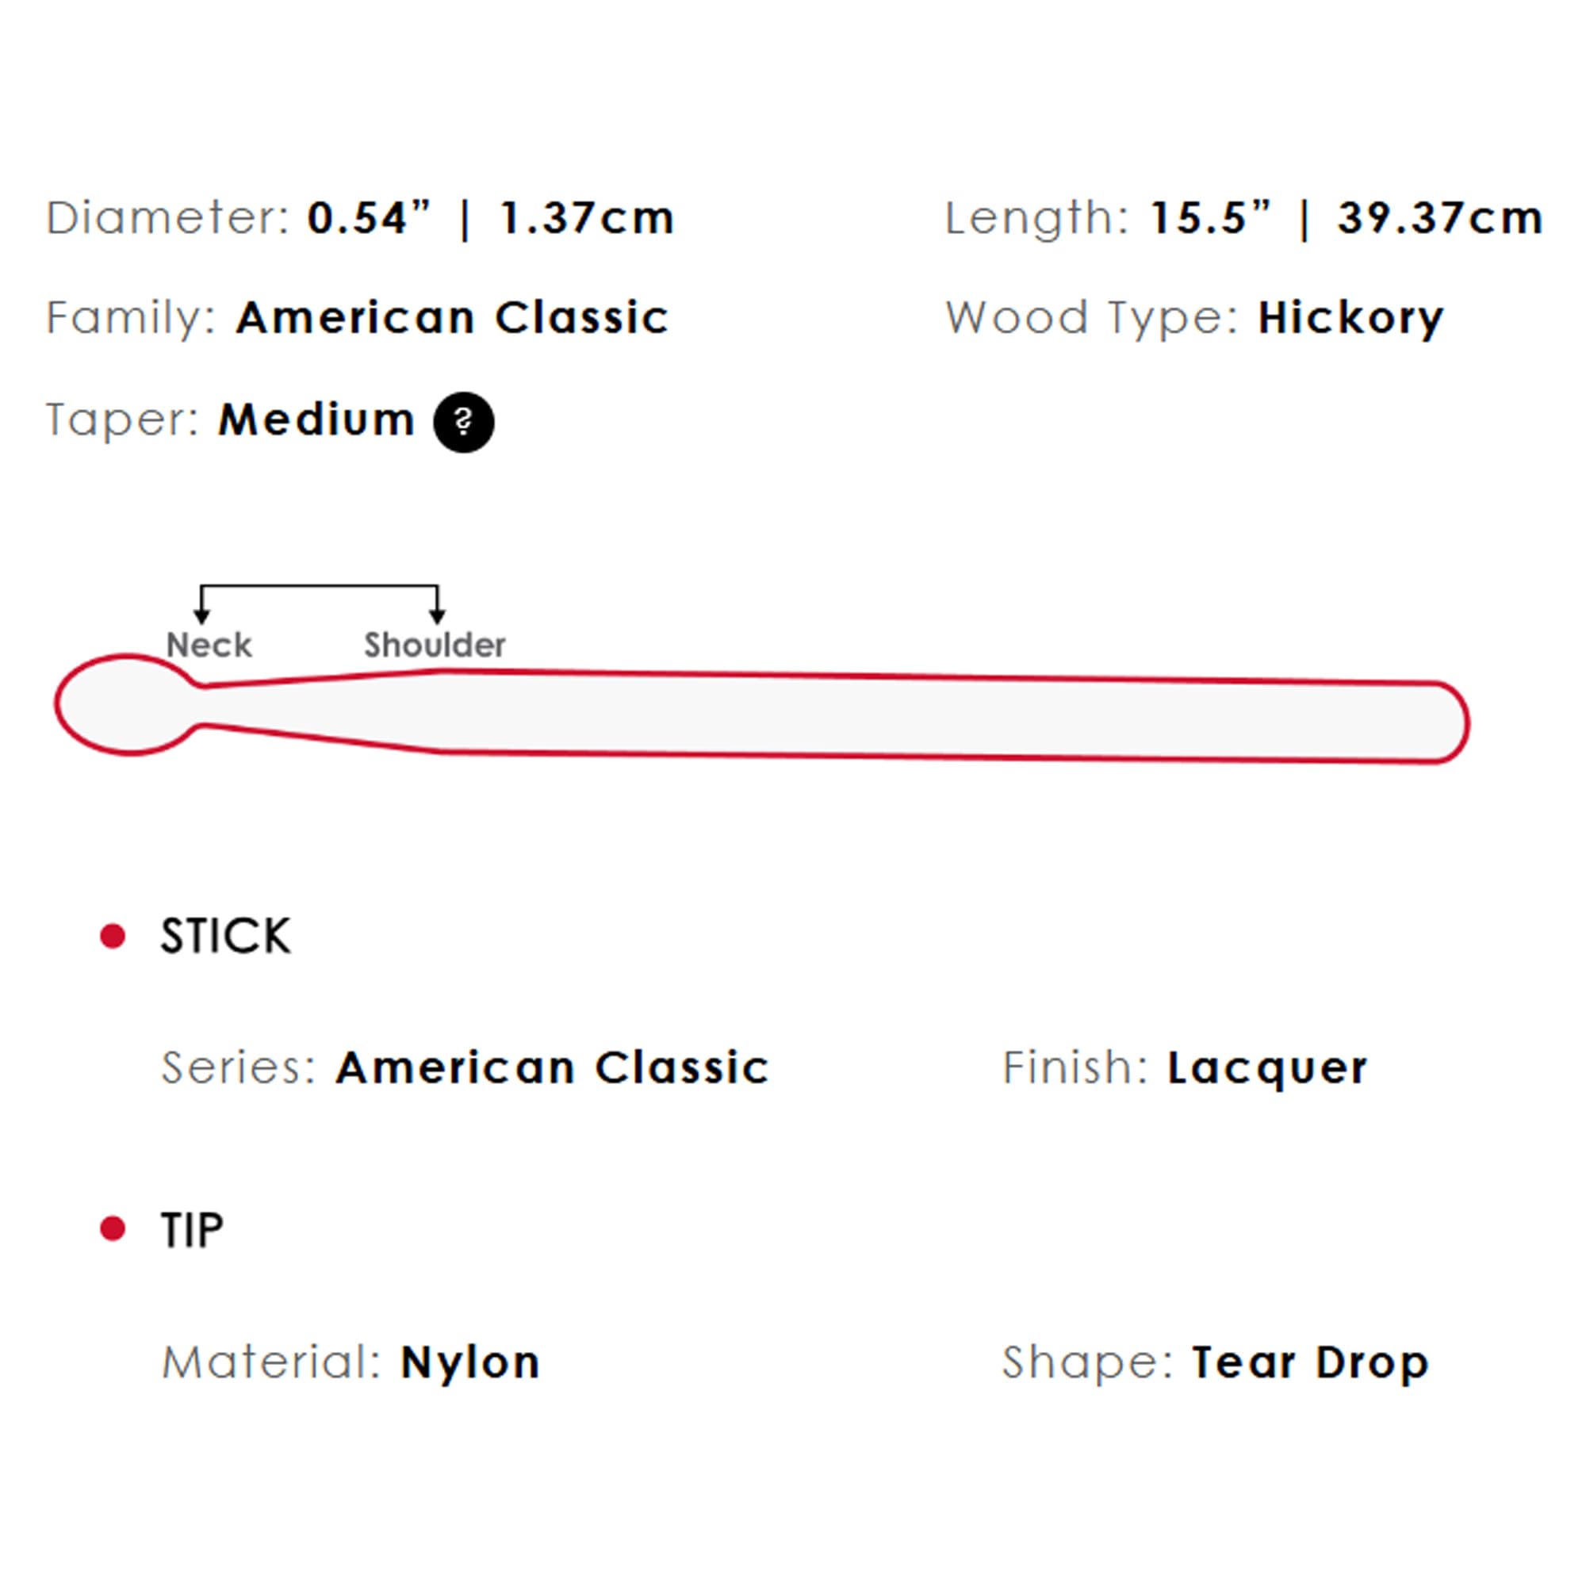Viewport: 1586px width, 1586px height.
Task: Click the bracket line connecting Neck and Shoulder
Action: click(x=320, y=586)
